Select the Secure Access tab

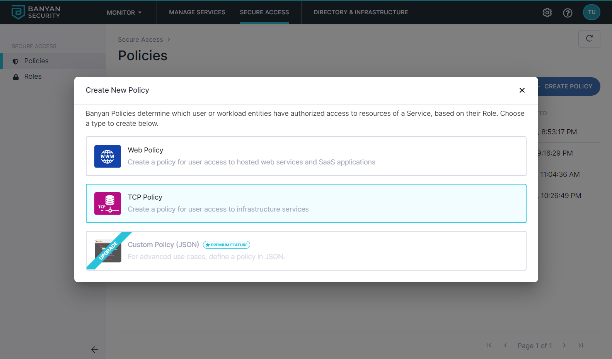pyautogui.click(x=264, y=12)
